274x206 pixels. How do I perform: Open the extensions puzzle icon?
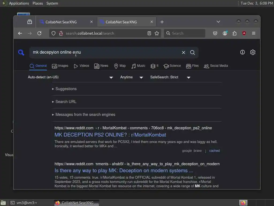coord(234,33)
